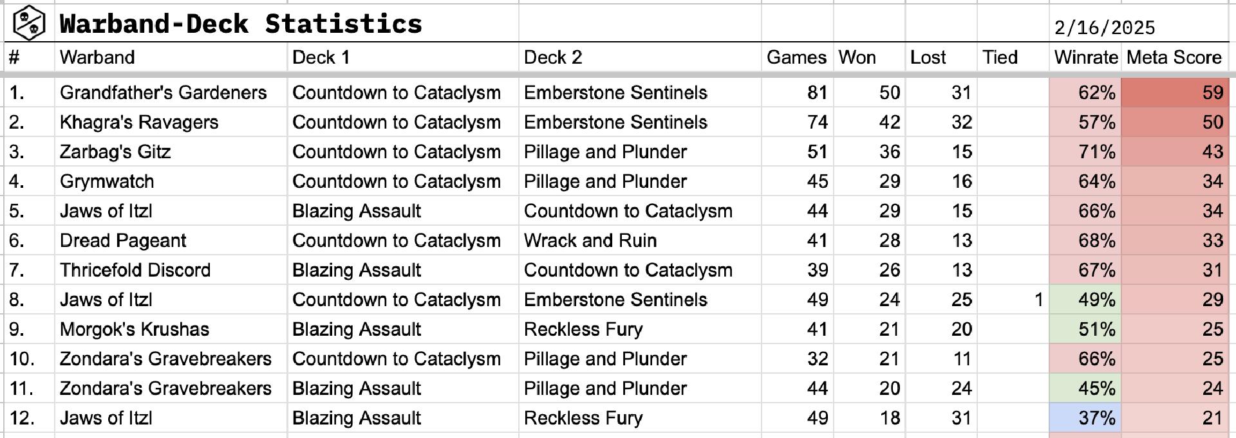This screenshot has width=1236, height=438.
Task: Select the Deck 2 column header
Action: 552,57
